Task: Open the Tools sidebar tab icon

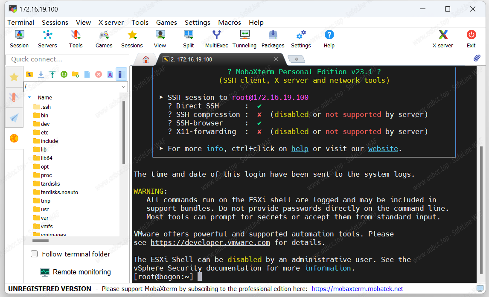Action: tap(14, 97)
